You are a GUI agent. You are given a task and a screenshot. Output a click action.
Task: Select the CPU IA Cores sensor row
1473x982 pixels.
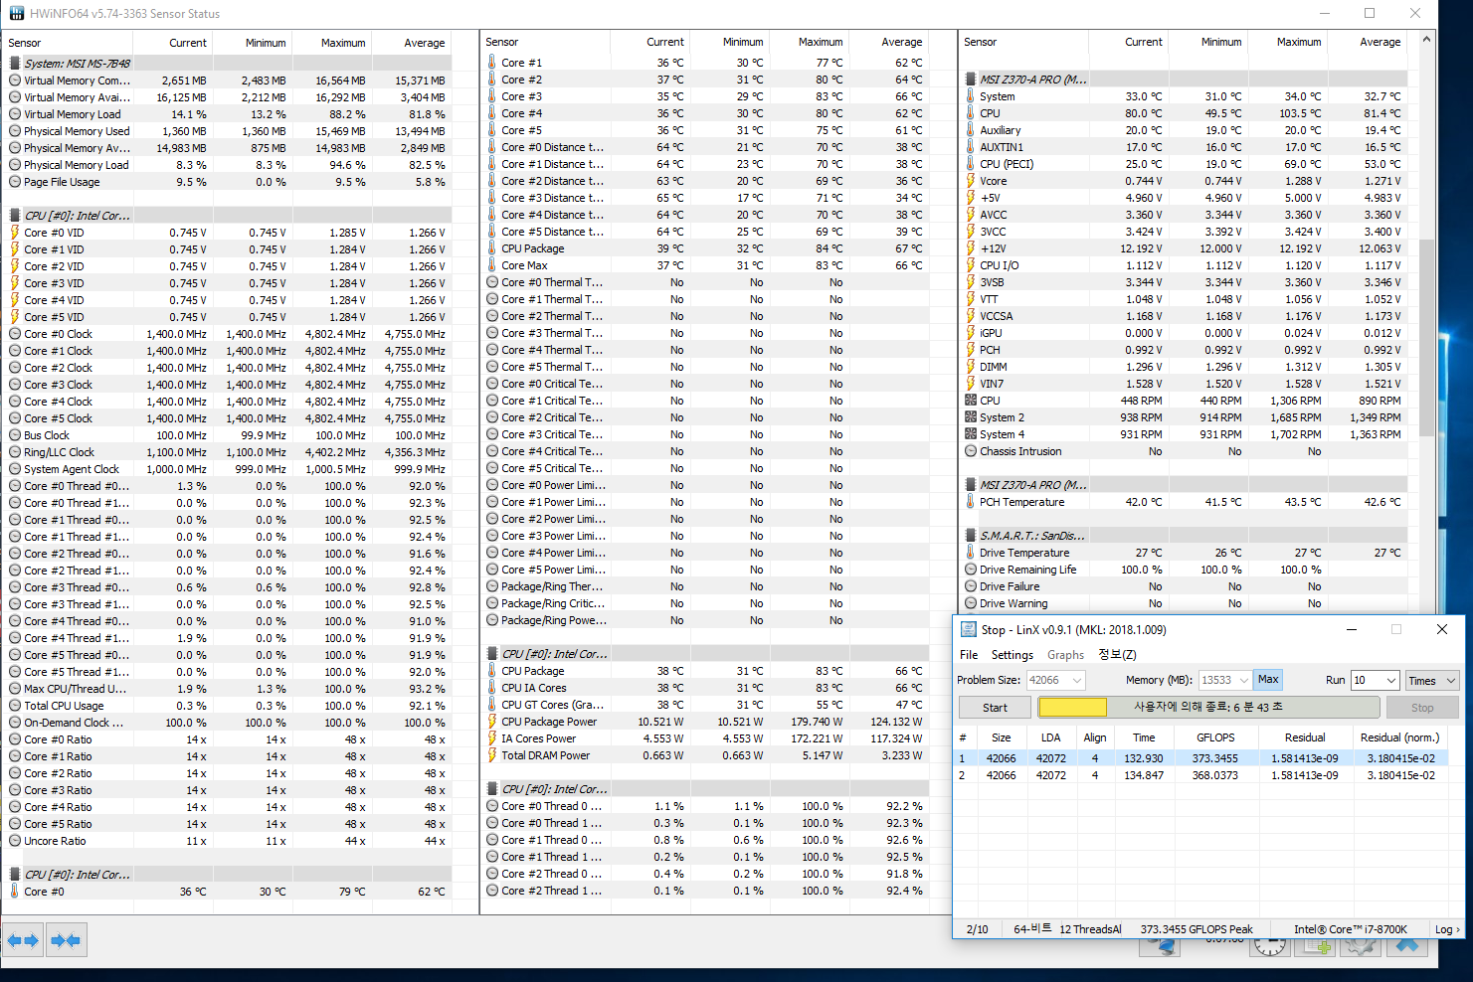pos(705,688)
